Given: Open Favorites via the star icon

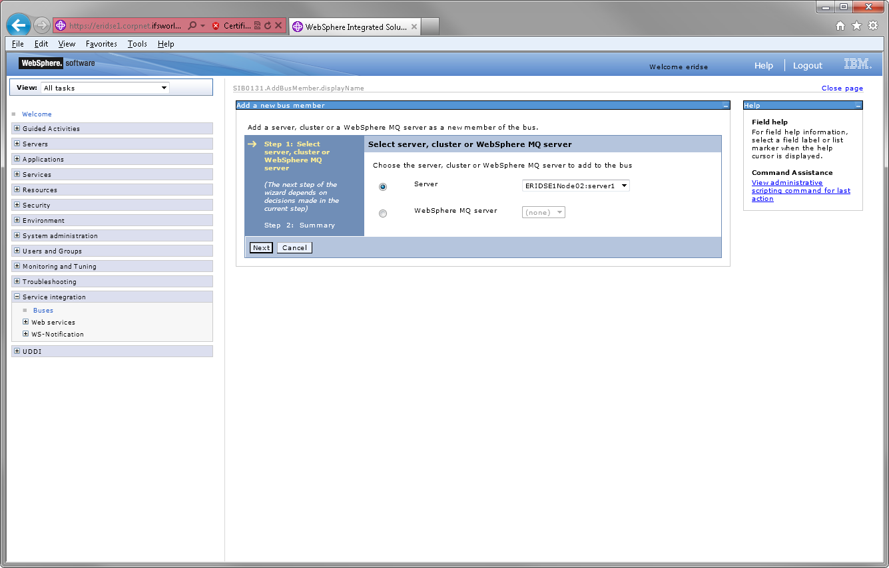Looking at the screenshot, I should (857, 25).
